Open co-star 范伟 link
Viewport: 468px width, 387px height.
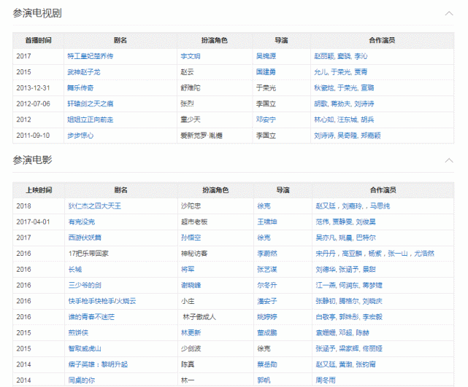point(323,222)
